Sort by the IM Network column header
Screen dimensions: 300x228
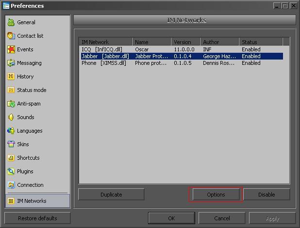tap(105, 42)
